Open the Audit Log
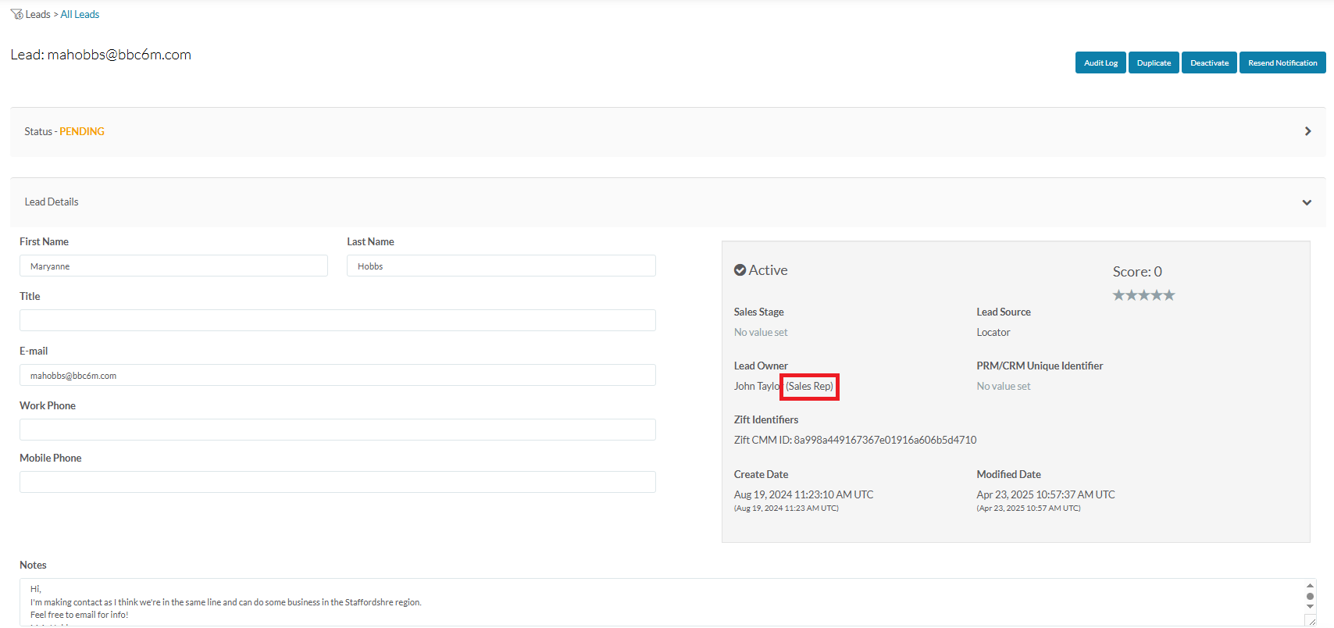 click(x=1100, y=62)
